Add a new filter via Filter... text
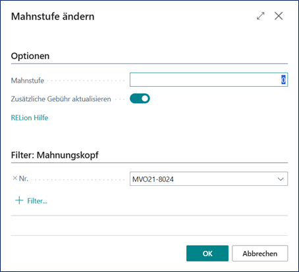The image size is (299, 272). pyautogui.click(x=37, y=201)
